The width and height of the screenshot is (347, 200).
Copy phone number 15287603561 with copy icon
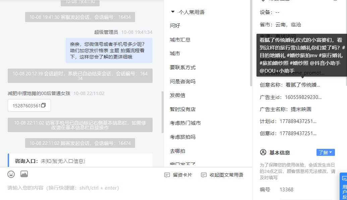point(43,105)
